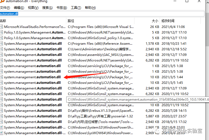Click file icon of WinSxS row sized 10 KB
The height and width of the screenshot is (140, 209).
pyautogui.click(x=2, y=105)
